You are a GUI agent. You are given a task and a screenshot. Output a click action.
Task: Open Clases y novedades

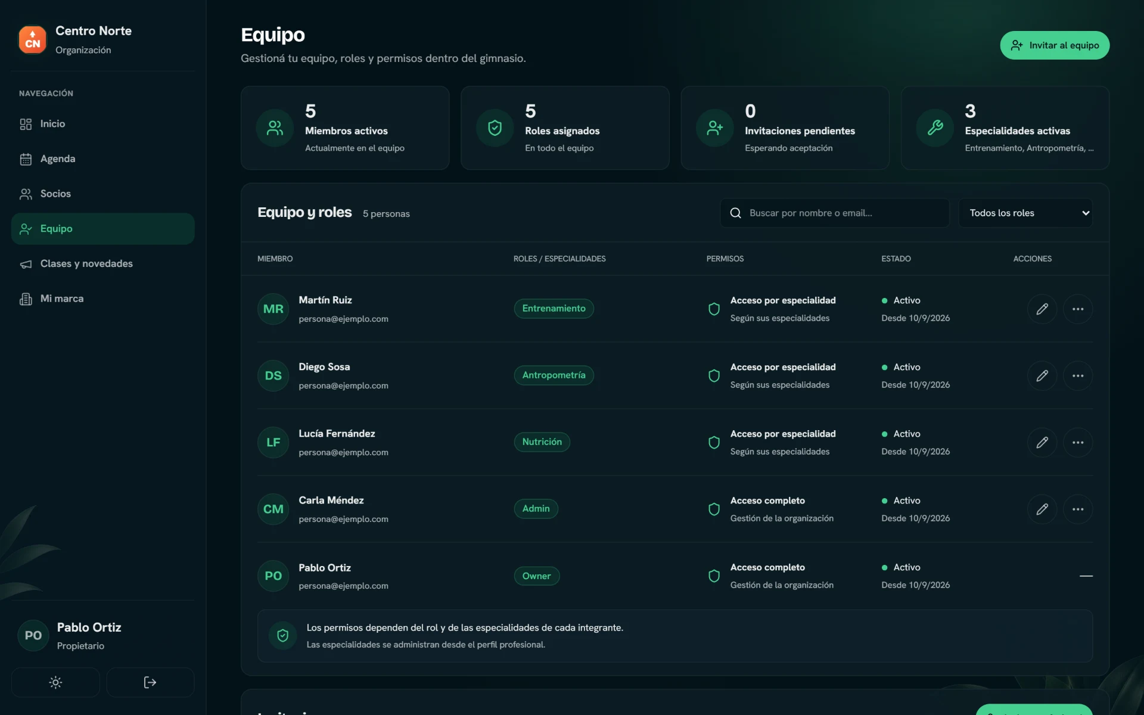102,264
